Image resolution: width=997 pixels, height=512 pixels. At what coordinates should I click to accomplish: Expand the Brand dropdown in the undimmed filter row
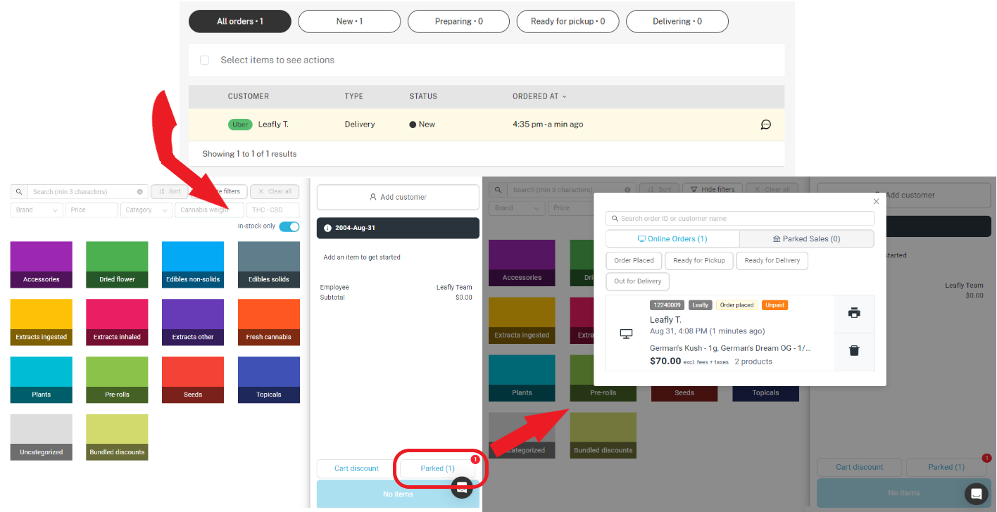(37, 210)
